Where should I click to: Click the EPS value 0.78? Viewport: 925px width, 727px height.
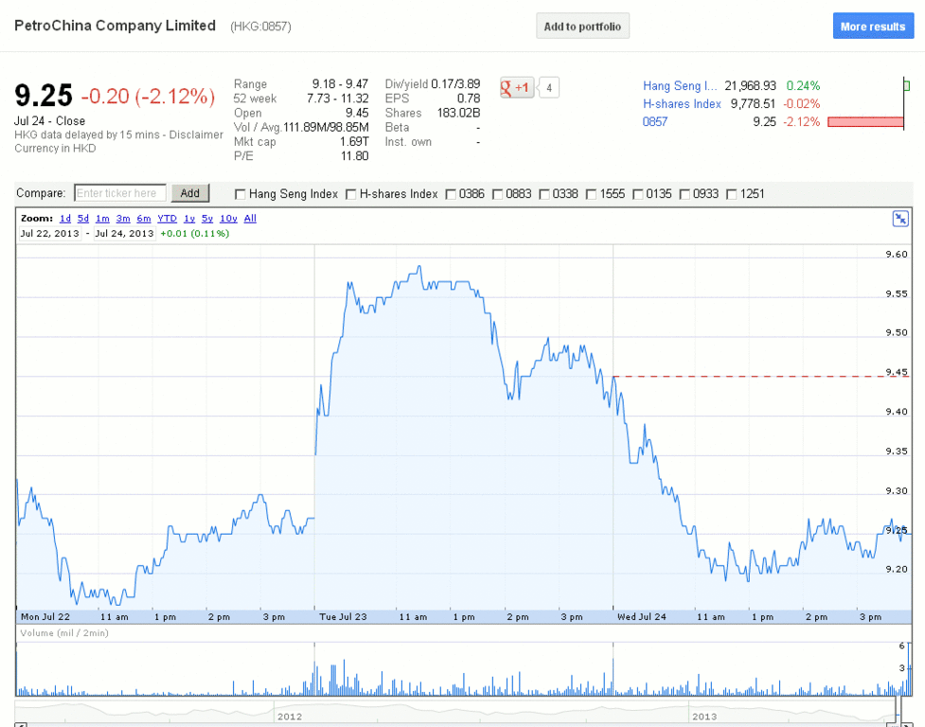click(x=469, y=98)
